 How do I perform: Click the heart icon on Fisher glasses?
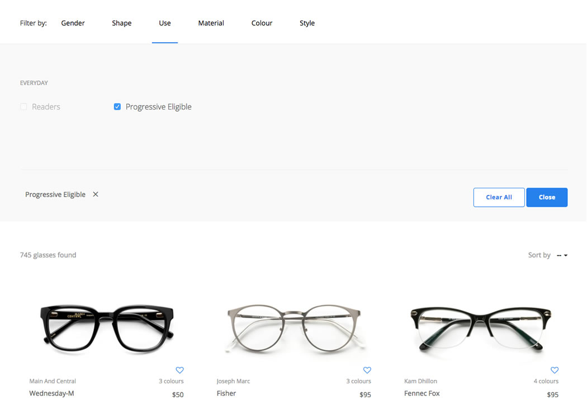[x=367, y=370]
